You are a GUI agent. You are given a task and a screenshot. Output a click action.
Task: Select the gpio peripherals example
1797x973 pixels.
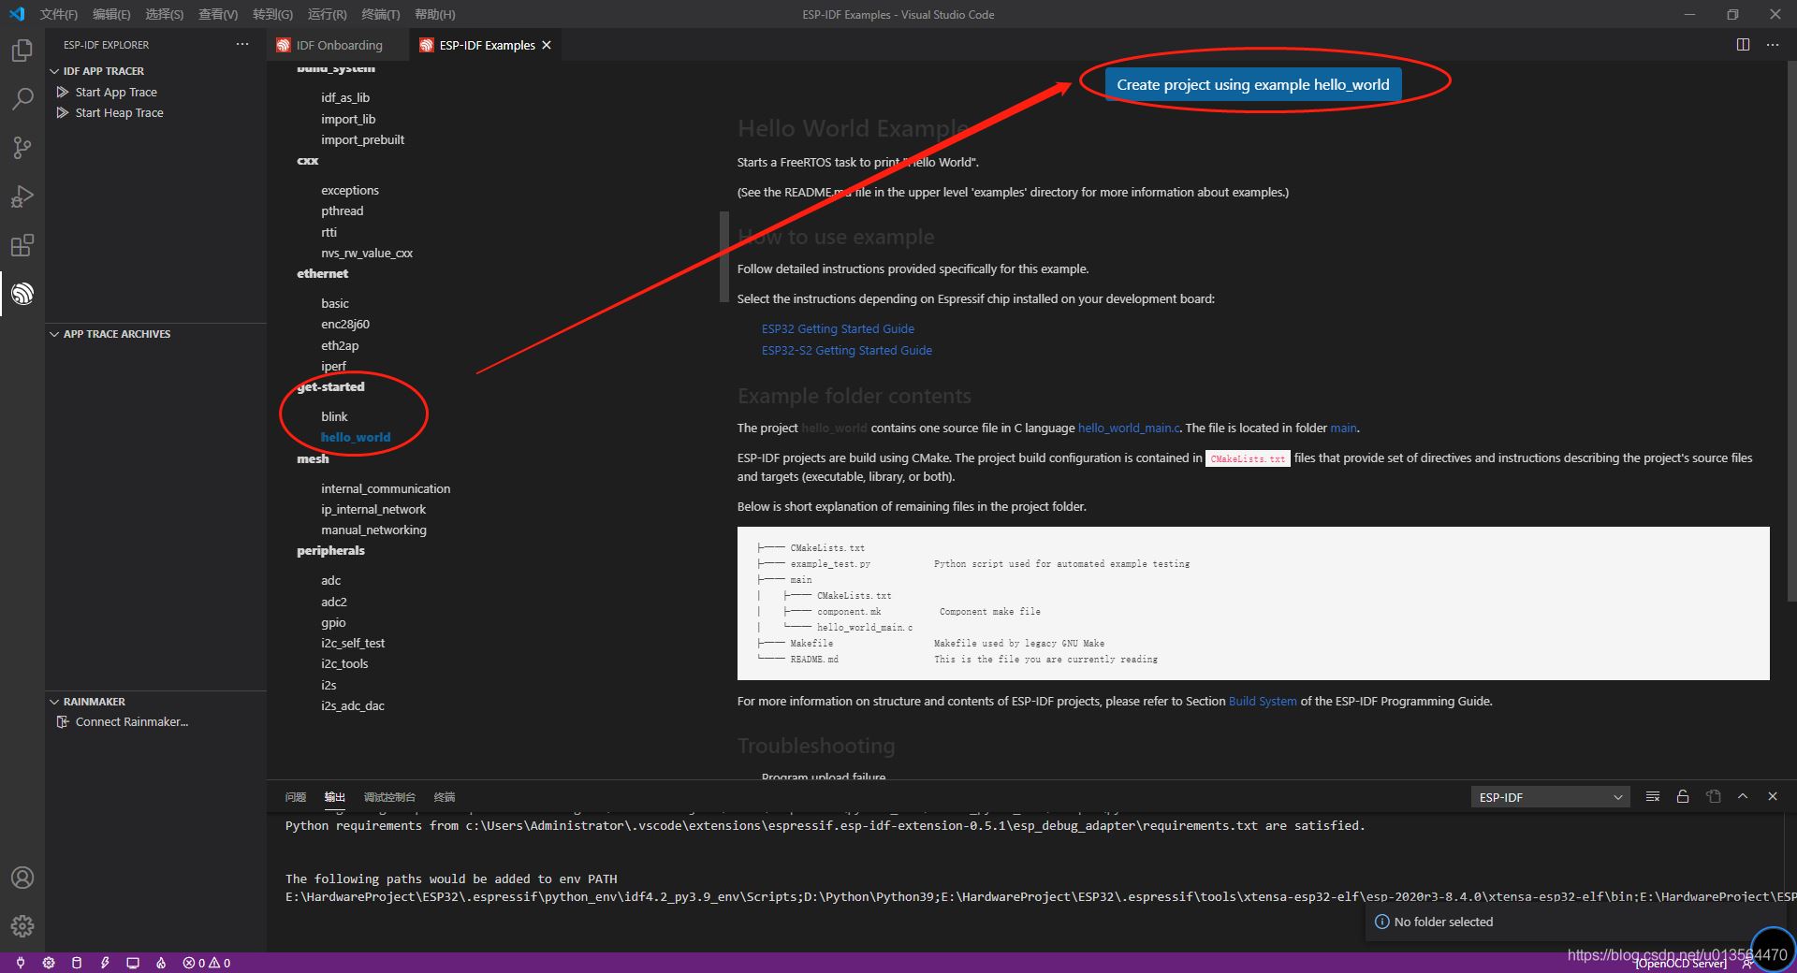coord(333,622)
